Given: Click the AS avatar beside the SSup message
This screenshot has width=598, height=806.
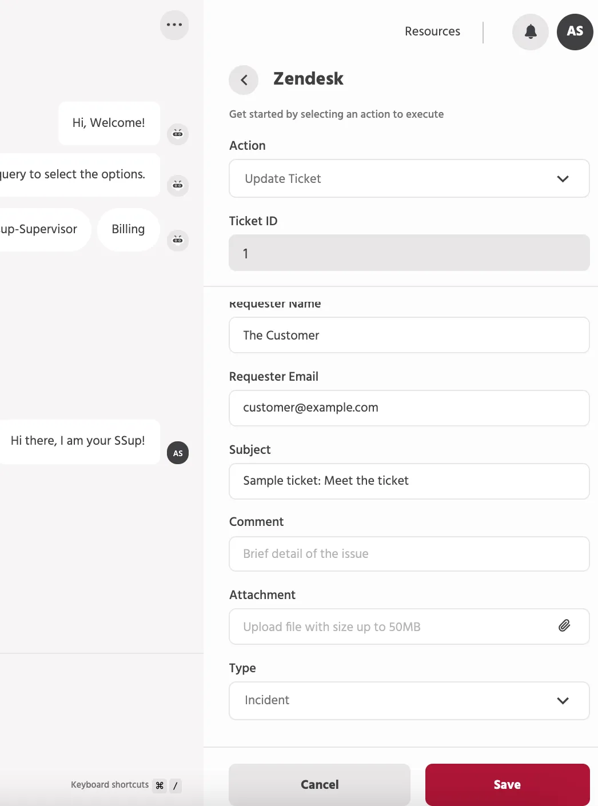Looking at the screenshot, I should pos(178,453).
